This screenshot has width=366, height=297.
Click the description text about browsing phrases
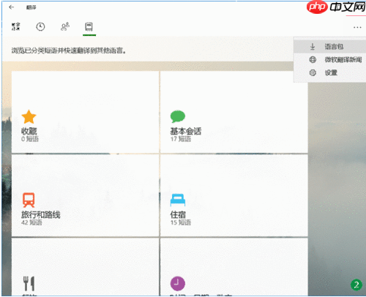69,50
